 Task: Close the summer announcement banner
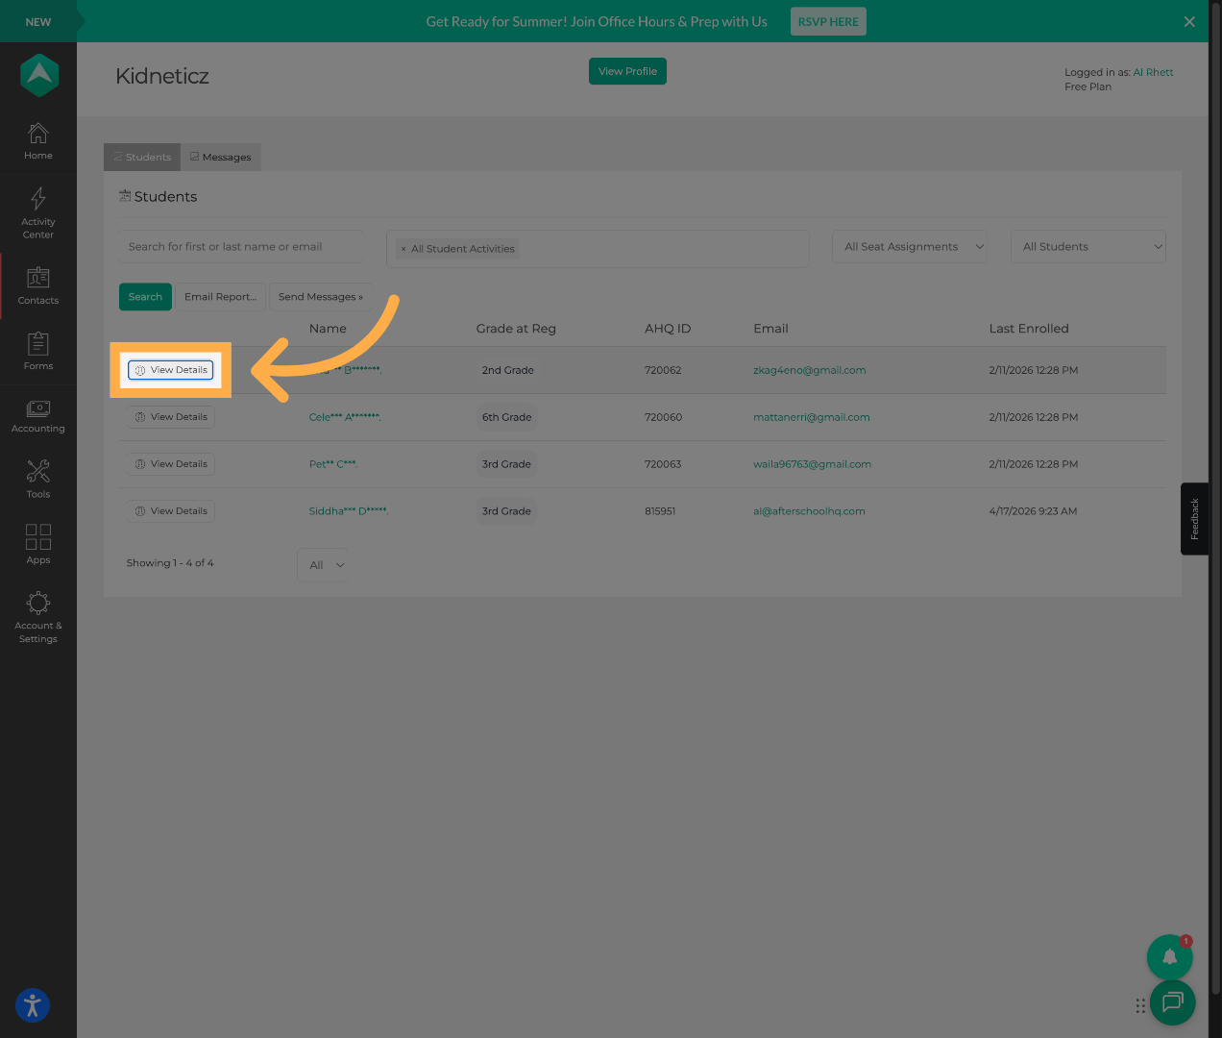coord(1189,21)
